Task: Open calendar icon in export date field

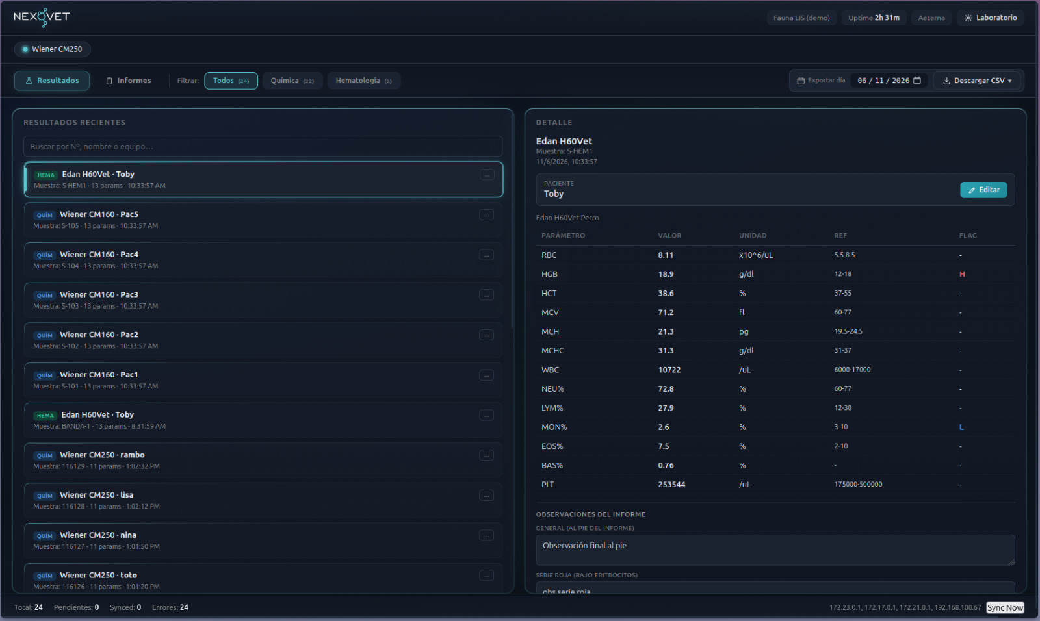Action: pos(917,81)
